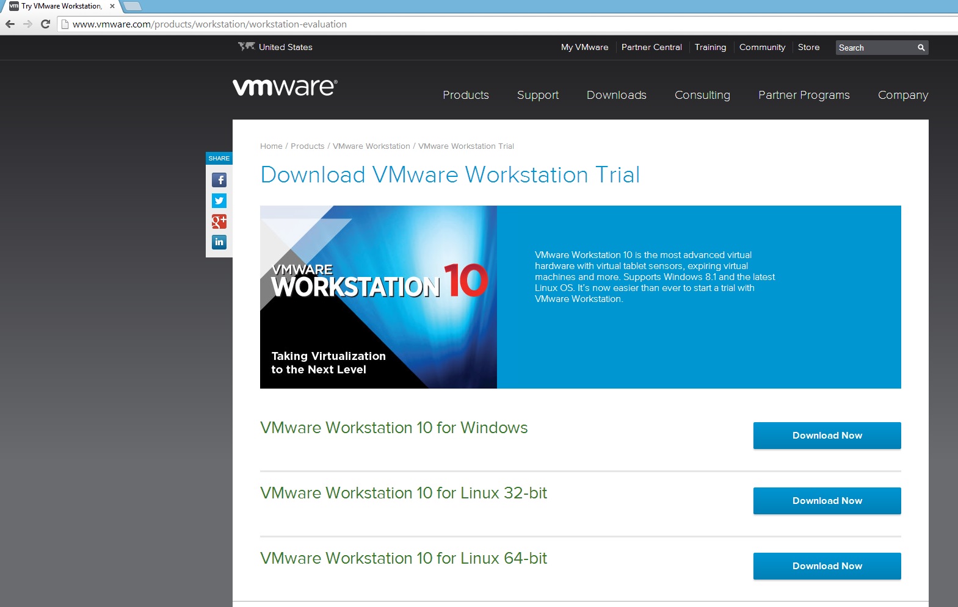
Task: Download Now for Workstation 10 Windows
Action: point(827,436)
